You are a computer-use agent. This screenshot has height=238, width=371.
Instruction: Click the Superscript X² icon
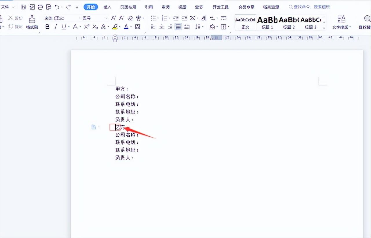coord(86,27)
